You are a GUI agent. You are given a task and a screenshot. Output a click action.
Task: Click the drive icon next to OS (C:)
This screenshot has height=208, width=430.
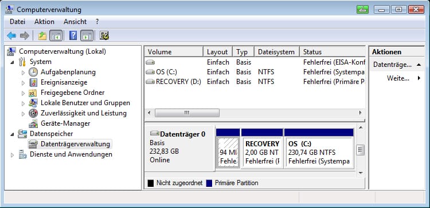coord(150,72)
